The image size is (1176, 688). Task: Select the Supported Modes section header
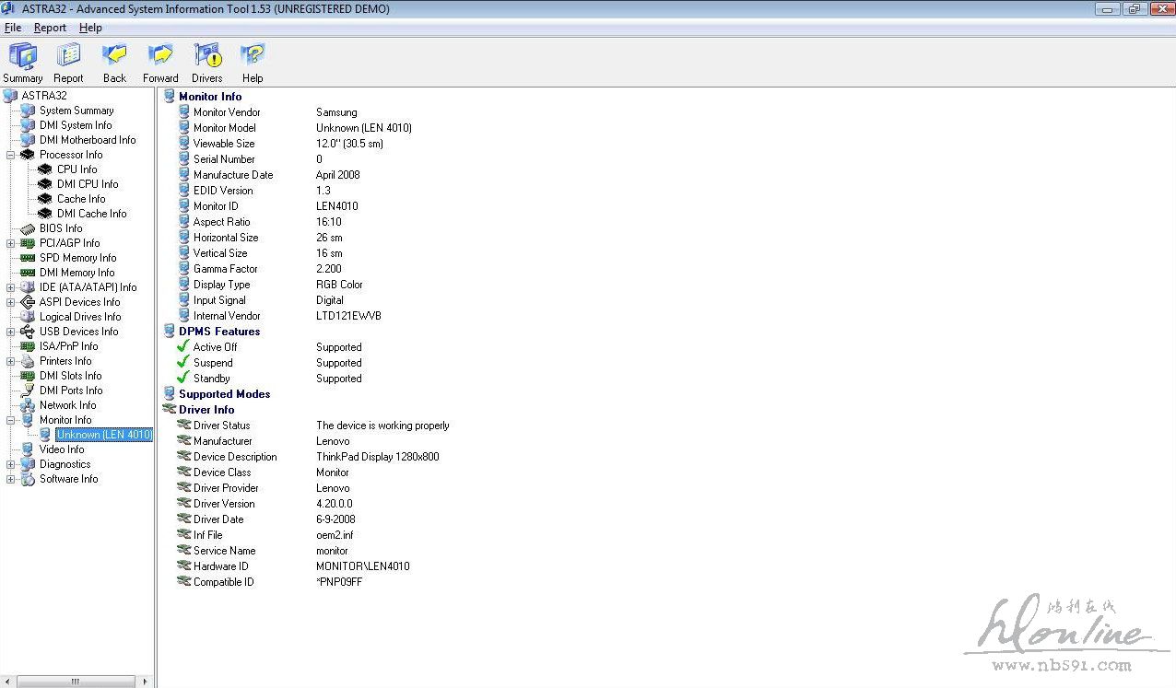click(x=224, y=394)
